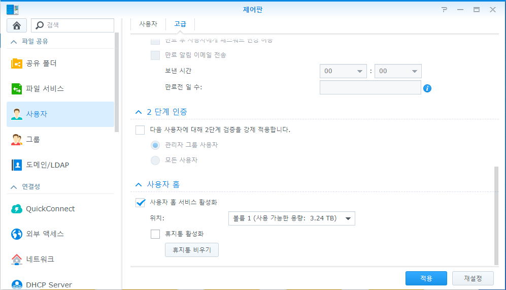This screenshot has height=290, width=506.
Task: Click the 위치: label
Action: pyautogui.click(x=157, y=218)
